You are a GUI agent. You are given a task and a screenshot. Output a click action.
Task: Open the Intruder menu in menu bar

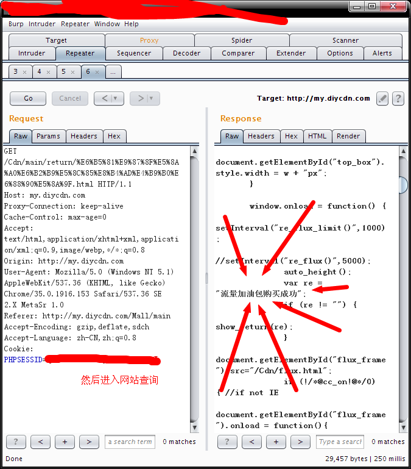[x=42, y=24]
